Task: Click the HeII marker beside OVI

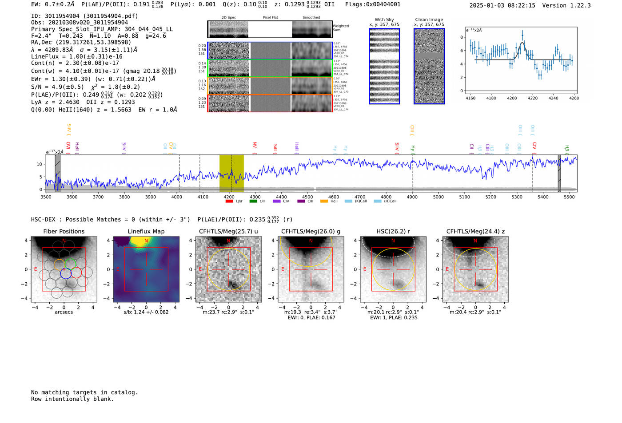Action: click(x=77, y=148)
